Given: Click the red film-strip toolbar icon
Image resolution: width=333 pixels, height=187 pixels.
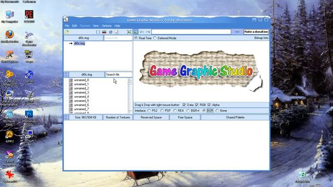Looking at the screenshot, I should tap(104, 32).
